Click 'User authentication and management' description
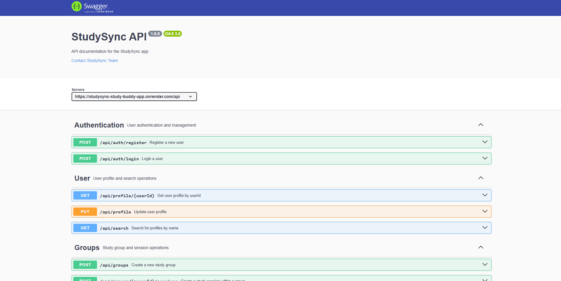This screenshot has width=561, height=281. click(x=161, y=125)
